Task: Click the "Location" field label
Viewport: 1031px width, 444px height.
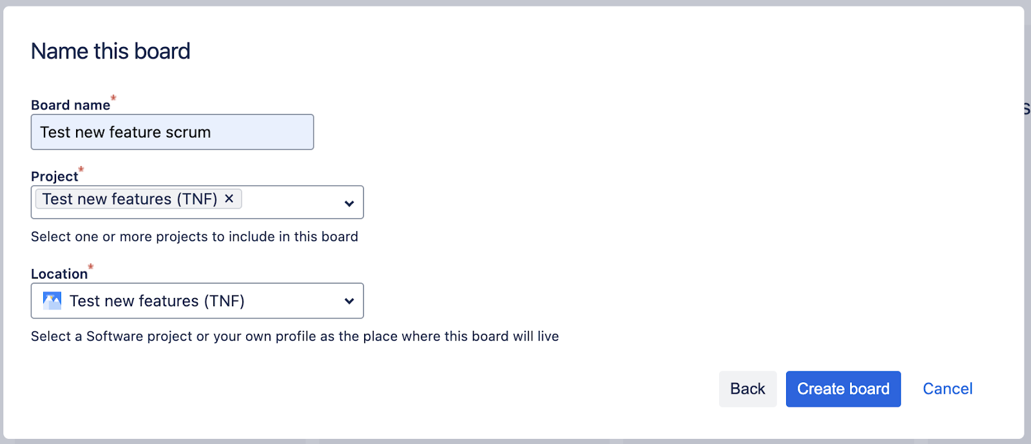Action: click(x=59, y=274)
